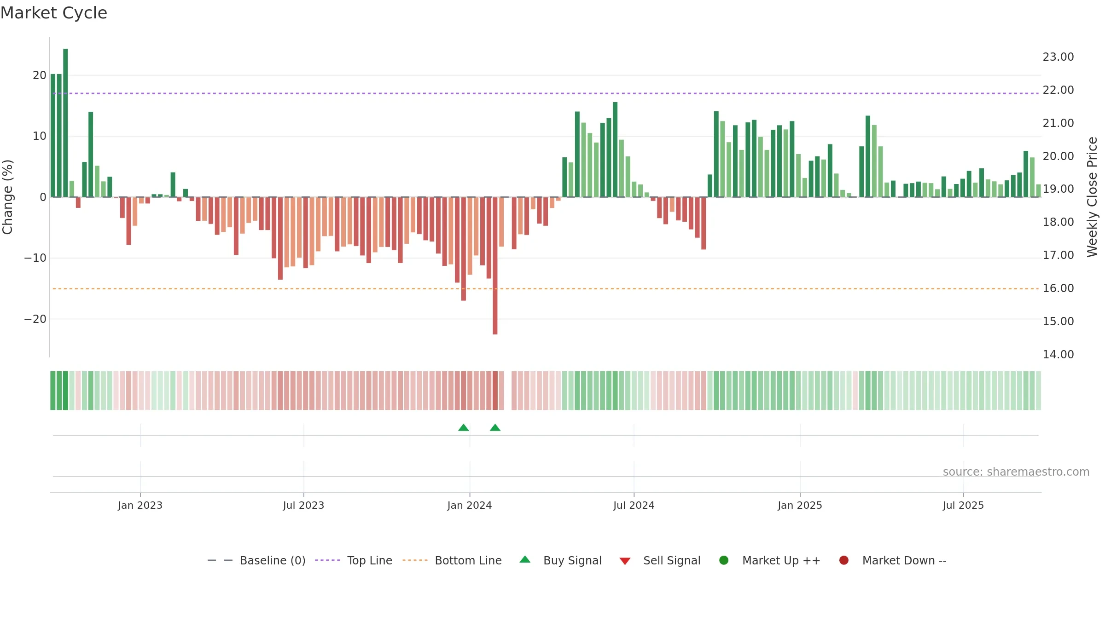Click the 14.00 price axis label
Screen dimensions: 1105x621
click(1058, 354)
